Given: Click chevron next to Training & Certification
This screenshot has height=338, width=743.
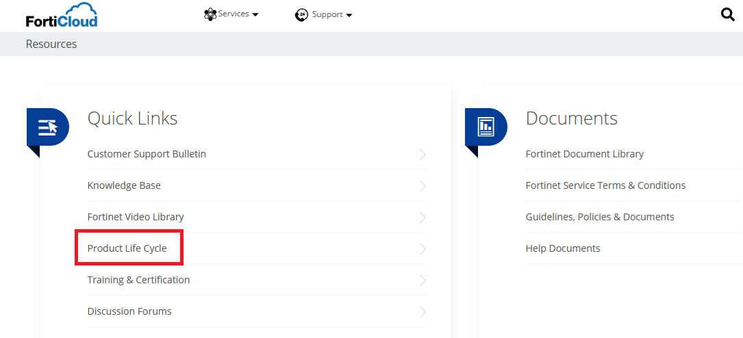Looking at the screenshot, I should click(423, 281).
